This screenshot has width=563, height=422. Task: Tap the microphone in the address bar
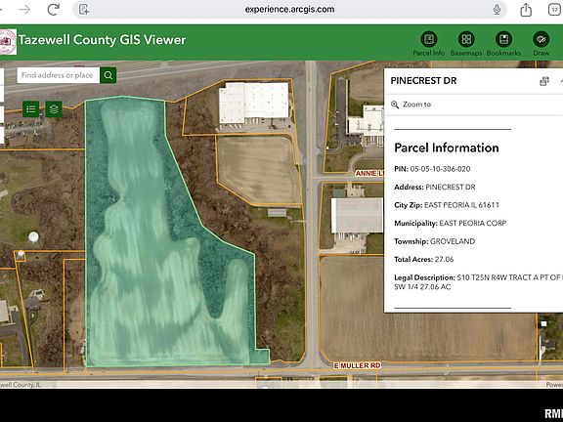pos(497,10)
